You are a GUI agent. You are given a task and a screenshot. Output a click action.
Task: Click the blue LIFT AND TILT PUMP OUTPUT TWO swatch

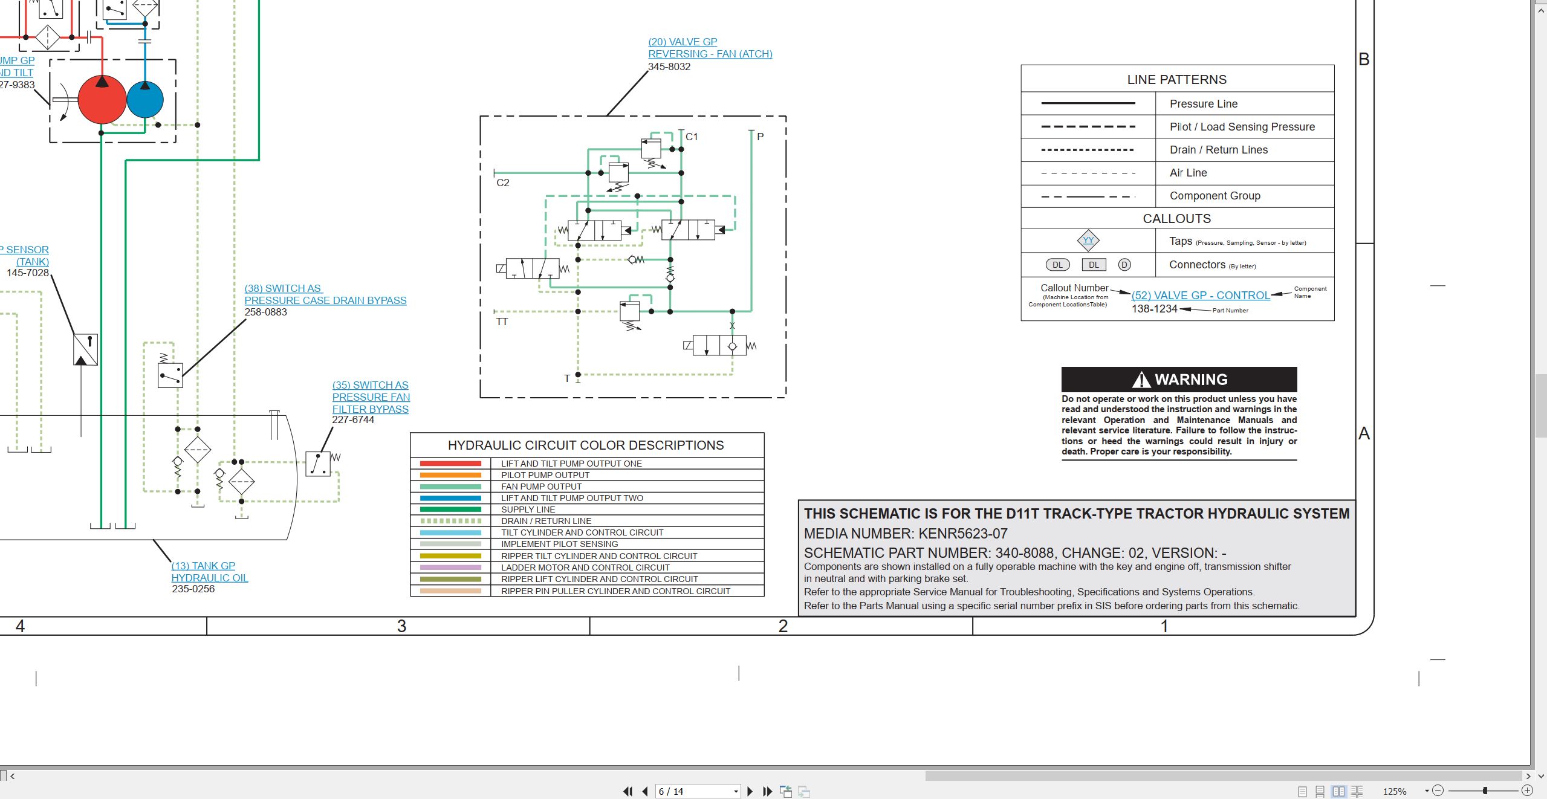coord(450,498)
